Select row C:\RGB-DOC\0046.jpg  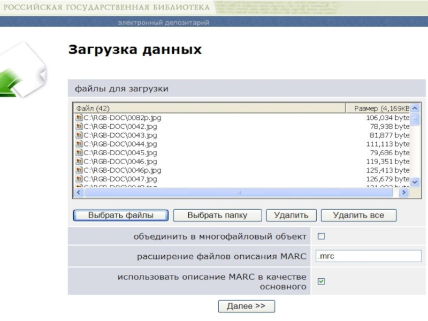pyautogui.click(x=242, y=162)
